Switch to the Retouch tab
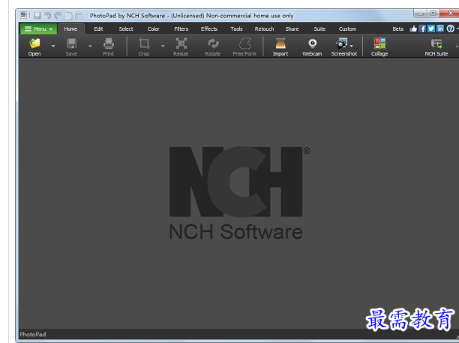 (264, 29)
